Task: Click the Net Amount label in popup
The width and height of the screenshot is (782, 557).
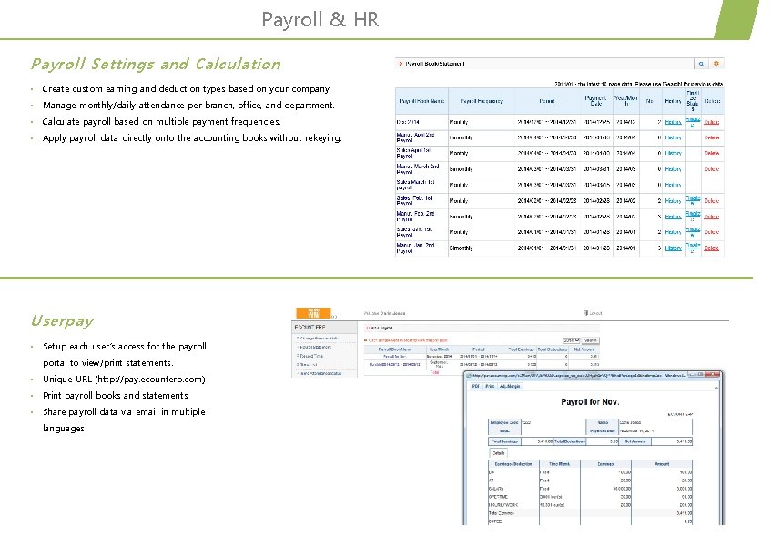Action: click(x=635, y=441)
